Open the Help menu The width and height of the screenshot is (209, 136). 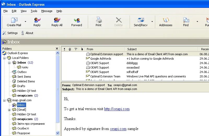[x=59, y=11]
